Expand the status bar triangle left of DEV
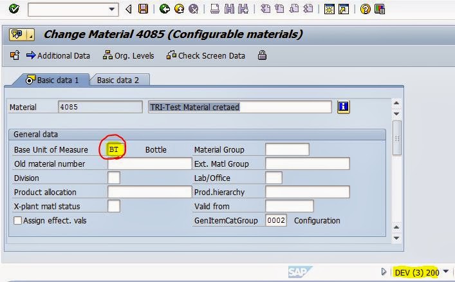The width and height of the screenshot is (455, 282). pyautogui.click(x=384, y=272)
